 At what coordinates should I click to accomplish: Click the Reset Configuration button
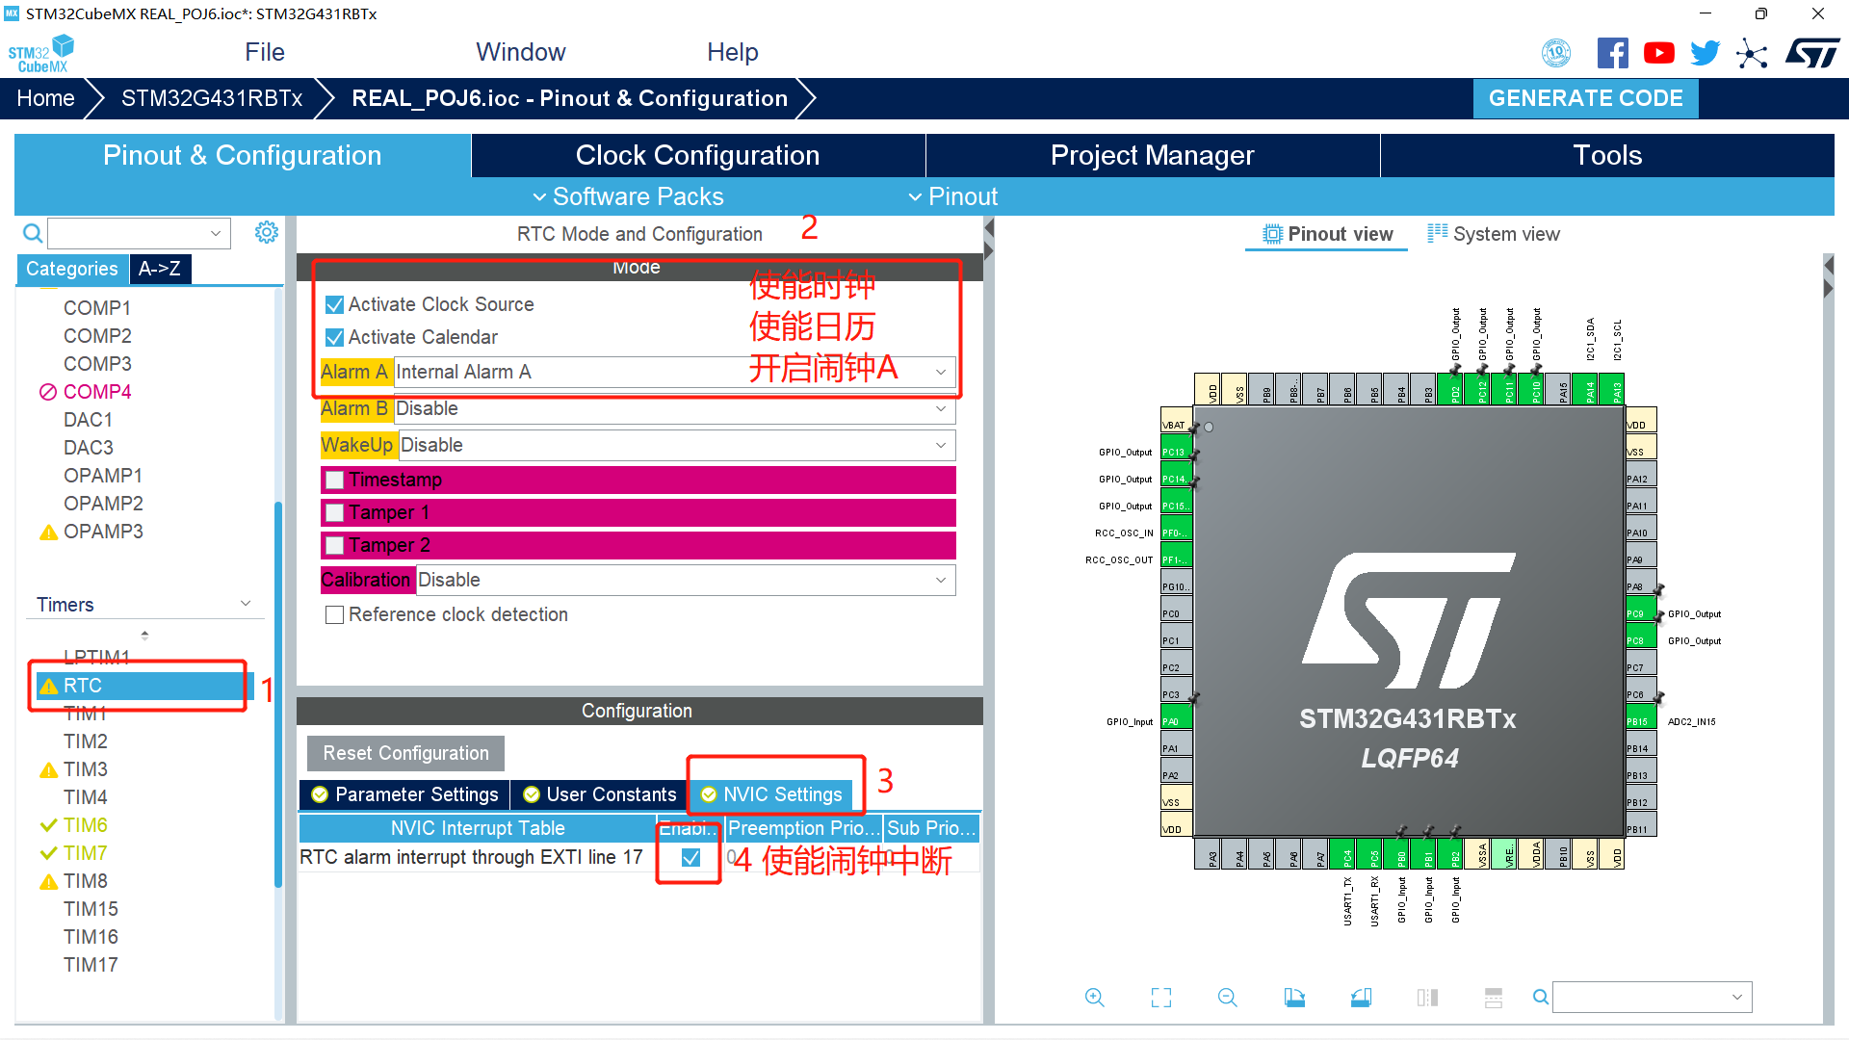point(405,753)
